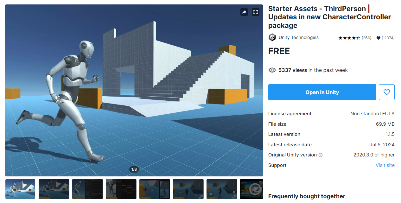Screen dimensions: 401x203
Task: Add asset to favorites with heart button
Action: click(x=387, y=92)
